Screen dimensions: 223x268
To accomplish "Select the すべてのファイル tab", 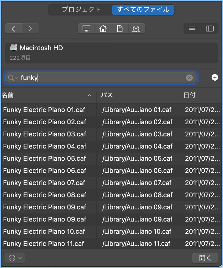I will point(143,10).
